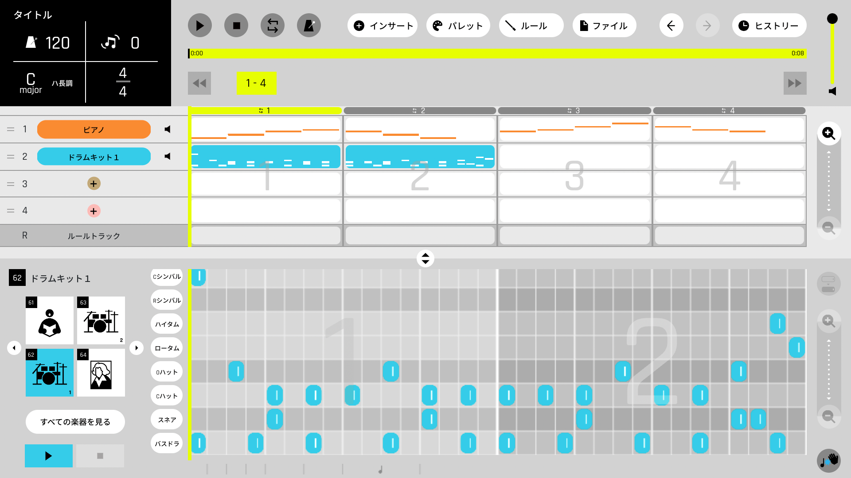This screenshot has height=478, width=851.
Task: Zoom in using the magnifier icon on the right
Action: pyautogui.click(x=828, y=133)
